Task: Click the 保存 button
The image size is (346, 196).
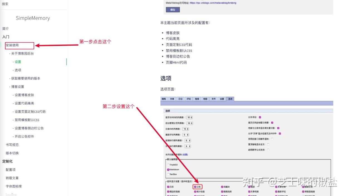Action: [x=173, y=9]
